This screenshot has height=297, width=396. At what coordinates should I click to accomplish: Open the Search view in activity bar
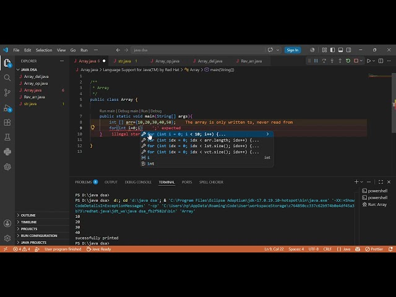click(x=7, y=77)
